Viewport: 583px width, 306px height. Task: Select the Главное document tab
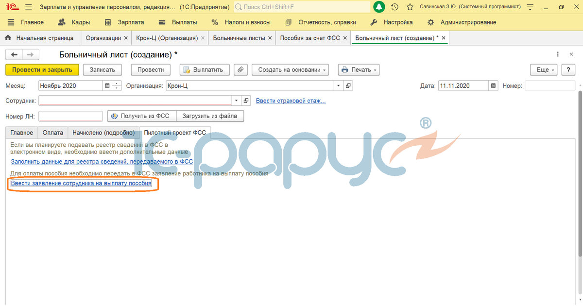click(22, 133)
